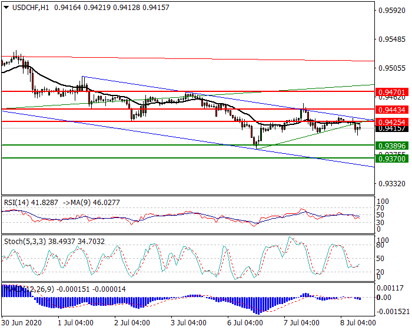Select the MA(9) 46.0277 indicator value
The height and width of the screenshot is (330, 412).
pos(95,202)
